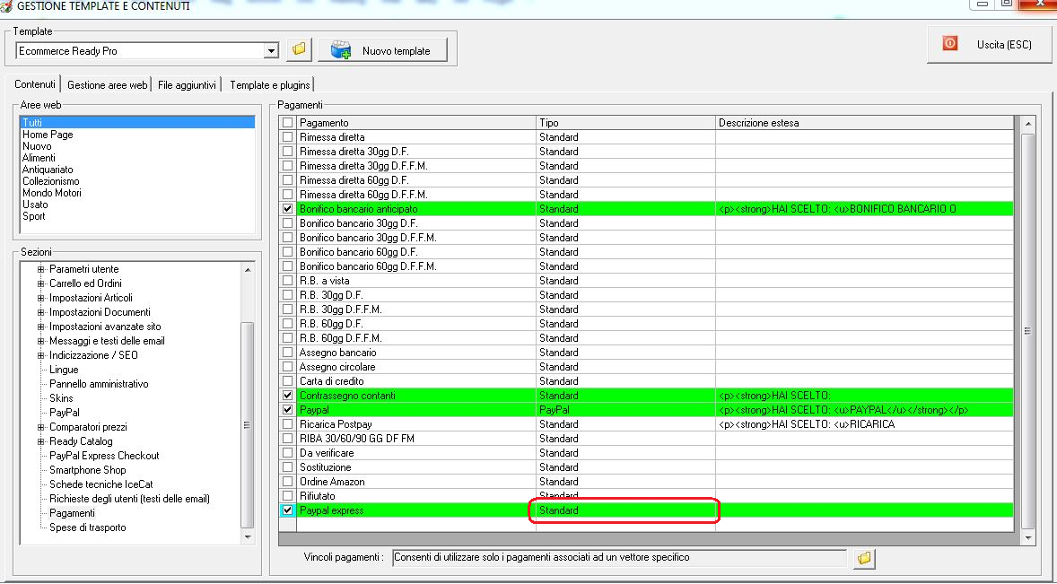The height and width of the screenshot is (584, 1057).
Task: Expand Ready Catalog node
Action: pos(41,441)
